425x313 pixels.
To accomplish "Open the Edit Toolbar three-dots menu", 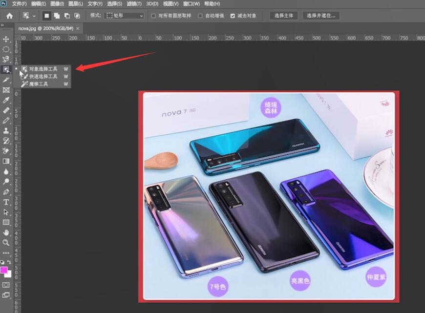I will (6, 253).
